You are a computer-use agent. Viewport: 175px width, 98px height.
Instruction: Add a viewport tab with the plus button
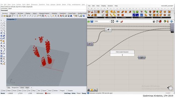[x=31, y=88]
